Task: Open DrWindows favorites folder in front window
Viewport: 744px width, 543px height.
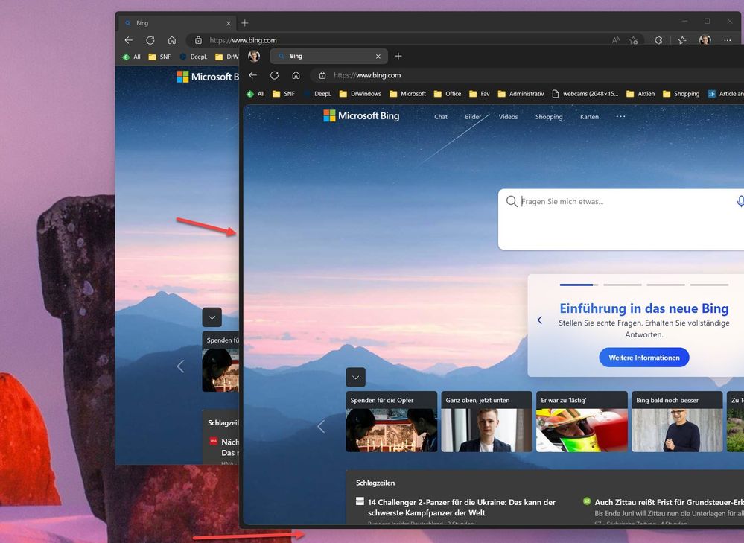Action: (360, 94)
